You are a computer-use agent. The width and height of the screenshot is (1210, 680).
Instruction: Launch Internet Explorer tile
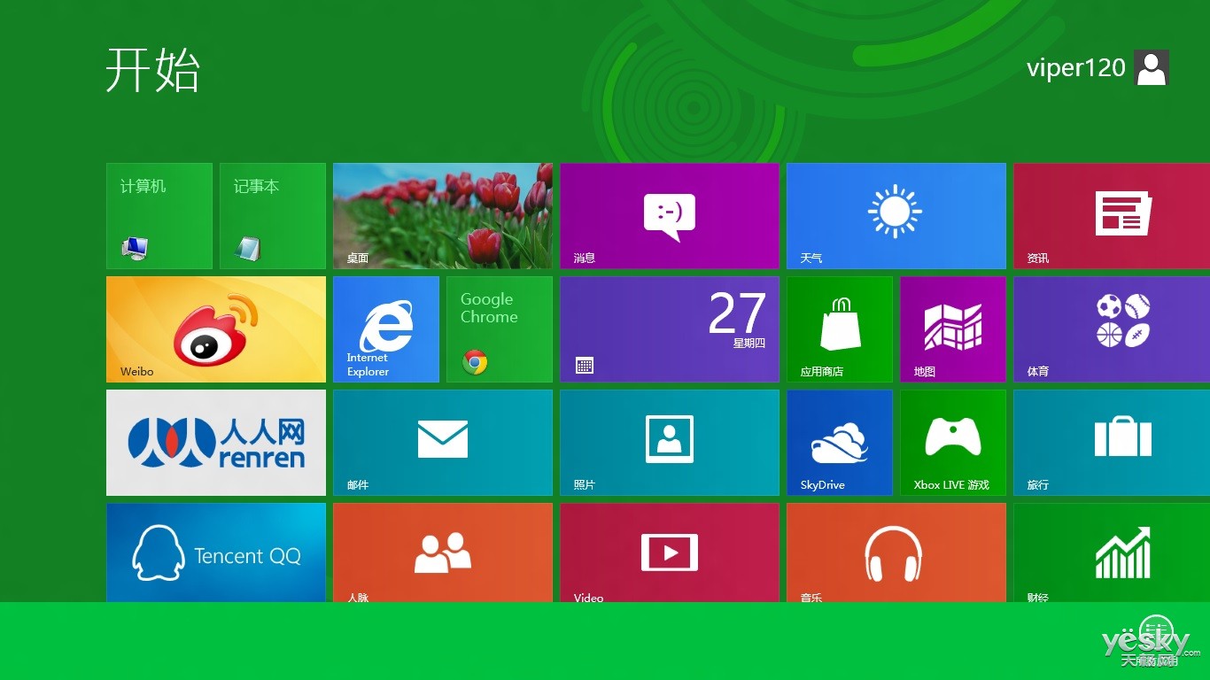point(386,329)
